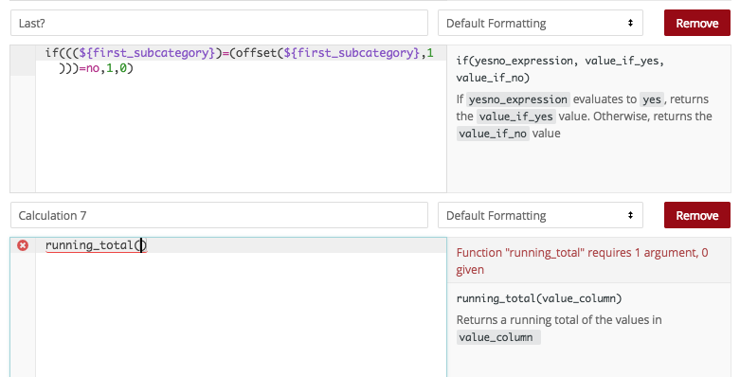Open Default Formatting dropdown for Calculation 7

click(540, 216)
